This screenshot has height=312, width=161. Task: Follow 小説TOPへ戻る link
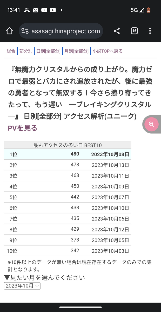click(x=108, y=51)
